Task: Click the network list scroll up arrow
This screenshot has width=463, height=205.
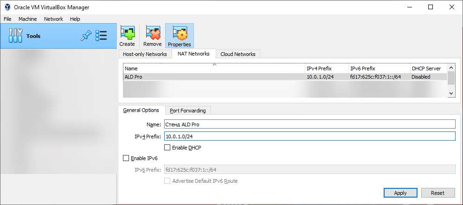Action: coord(451,68)
